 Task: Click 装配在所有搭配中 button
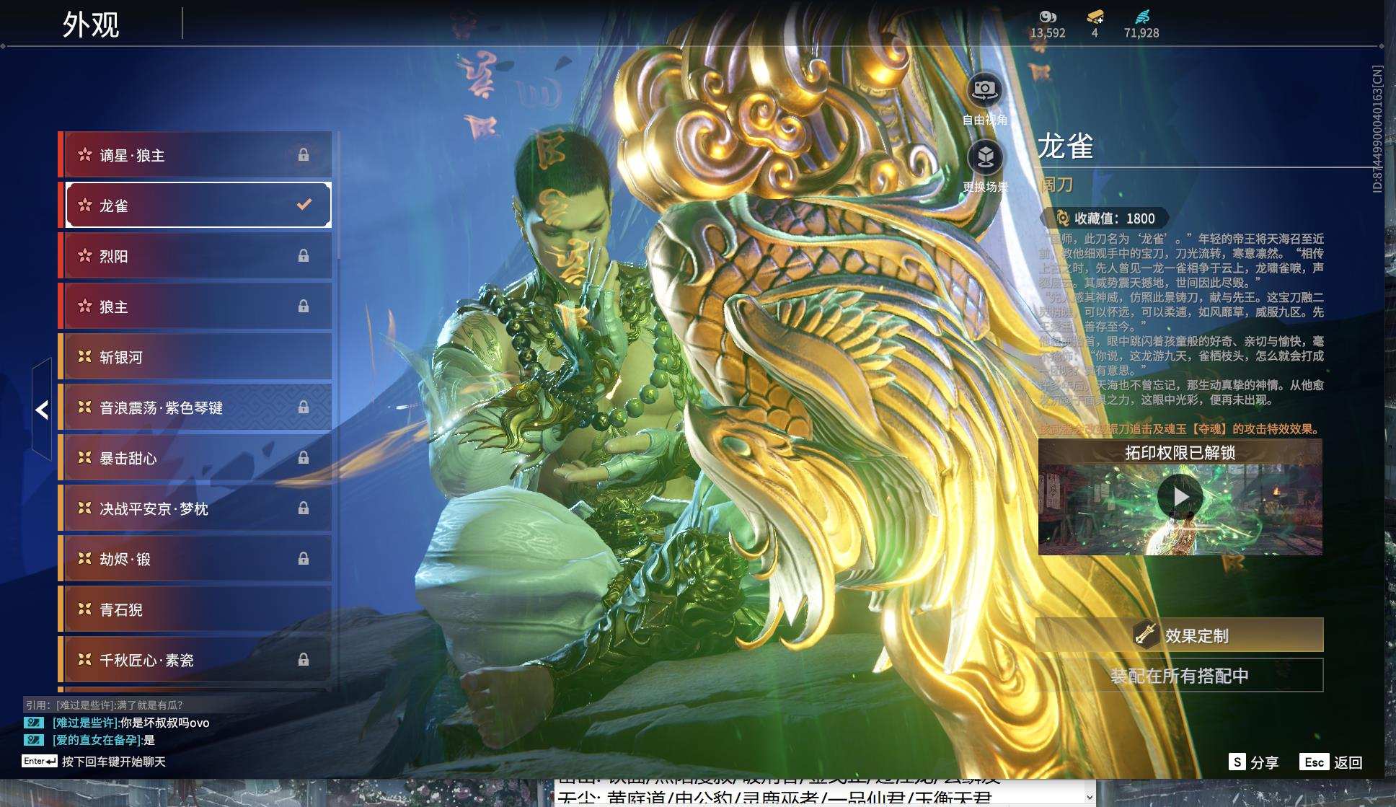(1180, 676)
